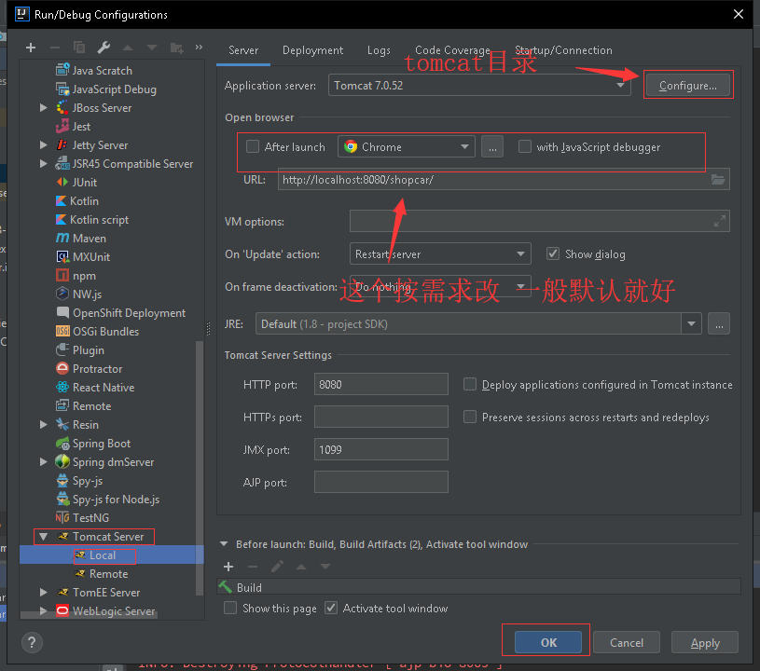
Task: Select the React Native configuration type
Action: 104,388
